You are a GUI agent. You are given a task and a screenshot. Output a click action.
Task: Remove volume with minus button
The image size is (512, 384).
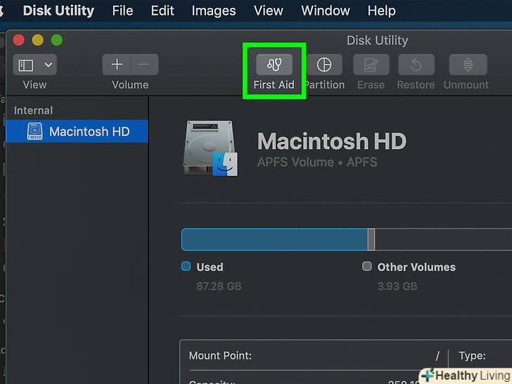pyautogui.click(x=144, y=65)
